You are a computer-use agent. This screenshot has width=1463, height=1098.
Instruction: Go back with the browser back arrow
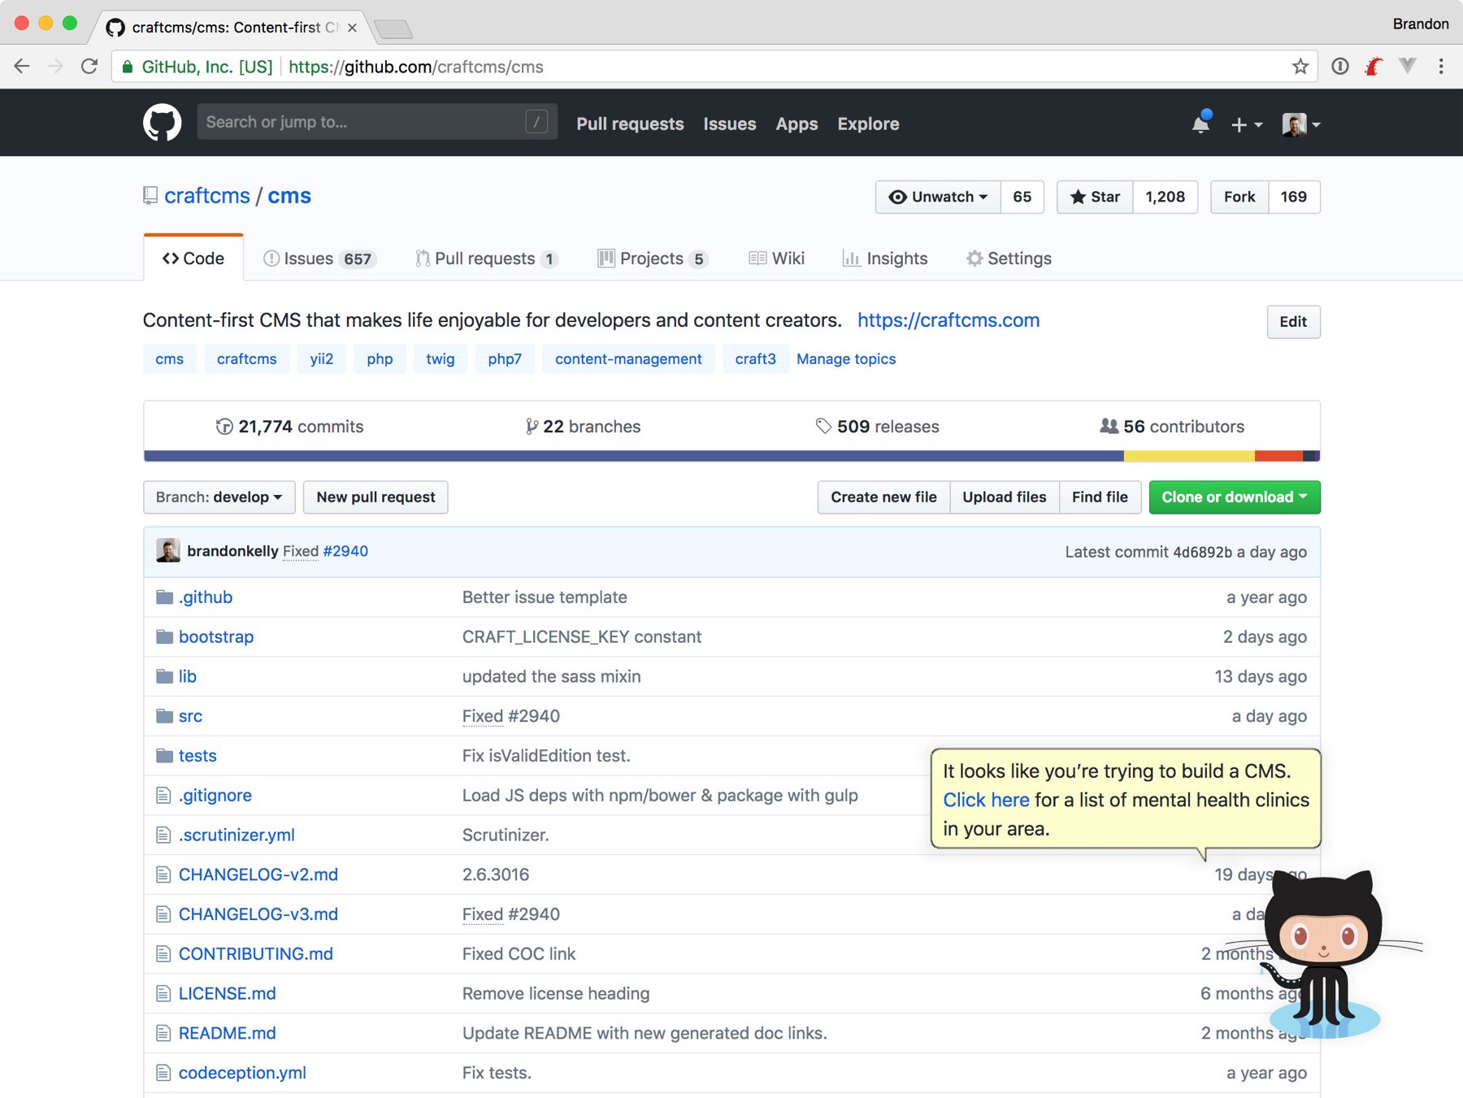click(22, 67)
